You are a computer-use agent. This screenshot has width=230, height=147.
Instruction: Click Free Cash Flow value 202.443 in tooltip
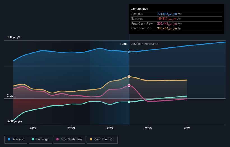pyautogui.click(x=167, y=24)
